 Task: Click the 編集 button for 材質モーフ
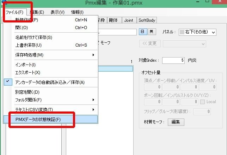click(176, 122)
